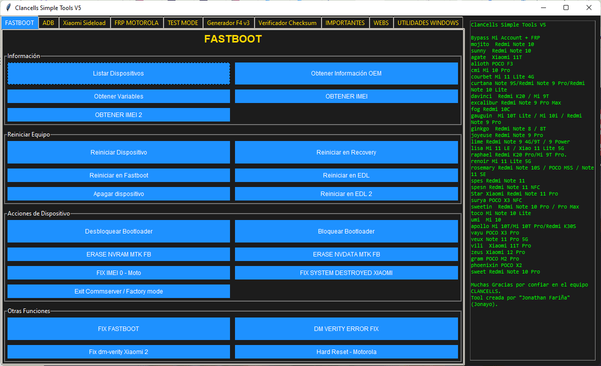Open the UTILIDADES WINDOWS tab
Image resolution: width=601 pixels, height=366 pixels.
click(x=427, y=23)
